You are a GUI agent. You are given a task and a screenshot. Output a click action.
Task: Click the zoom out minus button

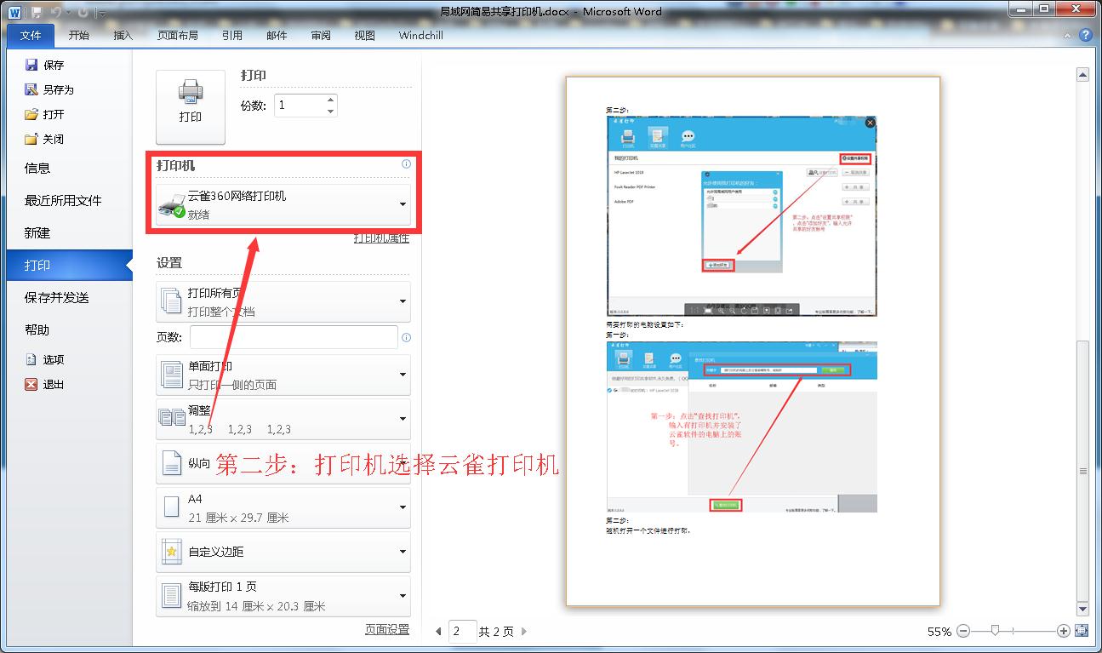963,632
